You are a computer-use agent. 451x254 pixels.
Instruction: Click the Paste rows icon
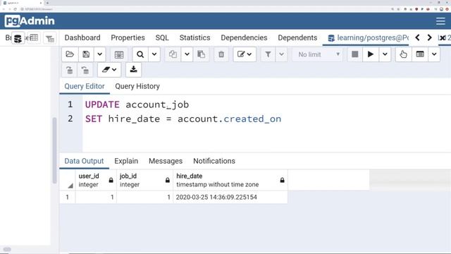tap(201, 54)
